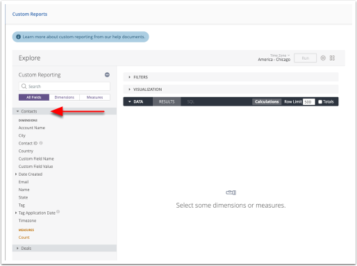Select the Contact ID dimension
This screenshot has width=357, height=266.
(x=28, y=143)
